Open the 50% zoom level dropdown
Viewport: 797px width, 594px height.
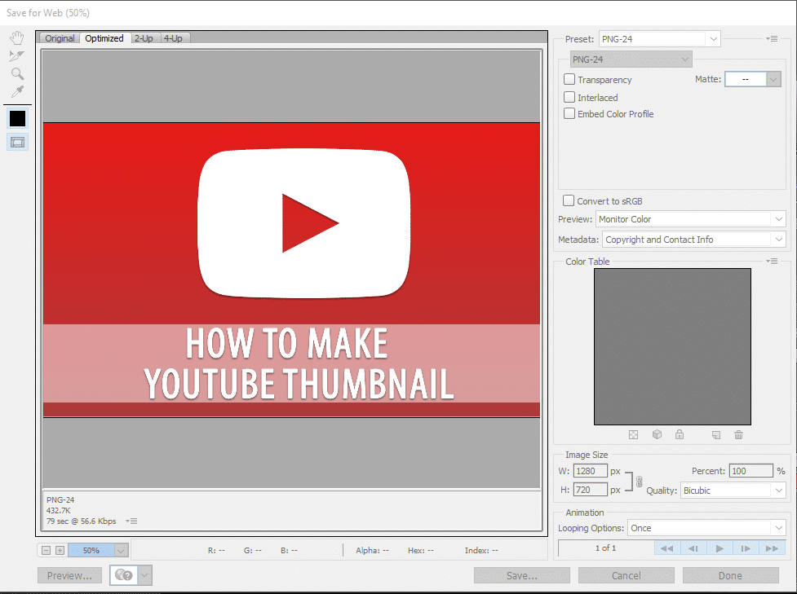click(x=121, y=550)
